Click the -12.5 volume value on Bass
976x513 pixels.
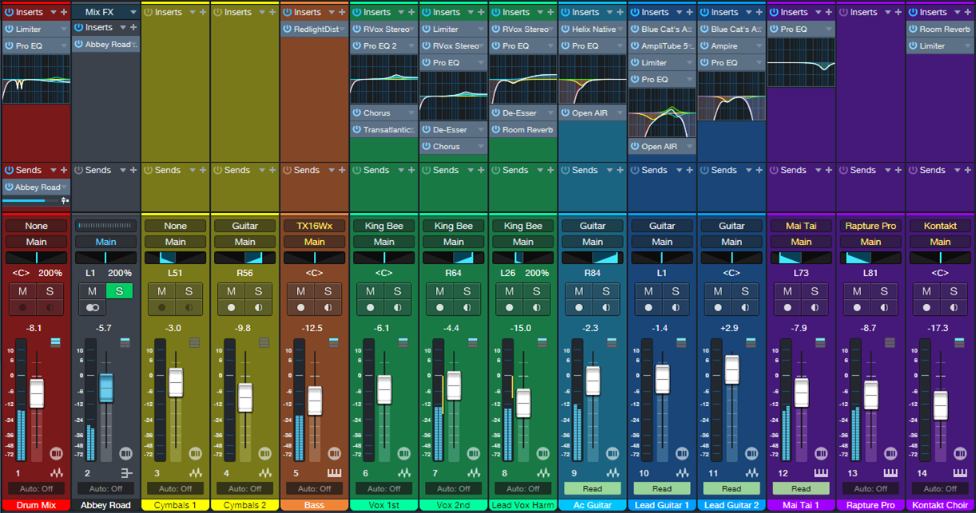(x=315, y=328)
